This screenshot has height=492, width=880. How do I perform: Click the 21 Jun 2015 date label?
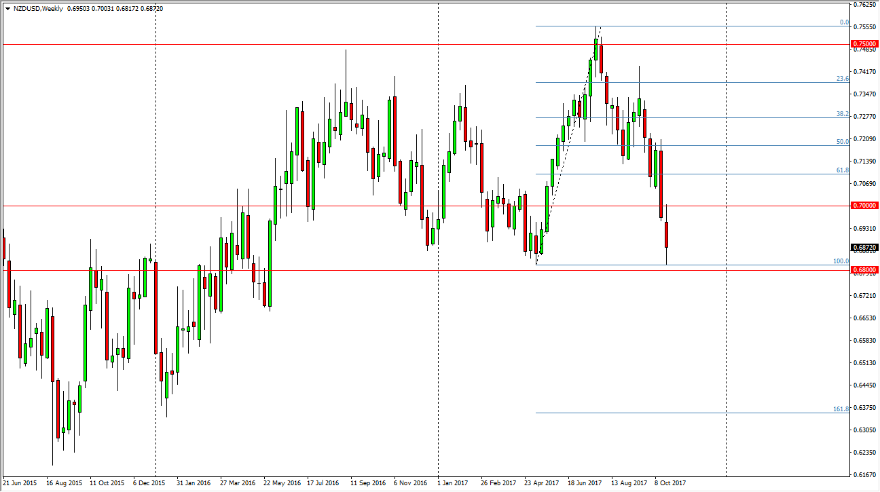pos(22,484)
